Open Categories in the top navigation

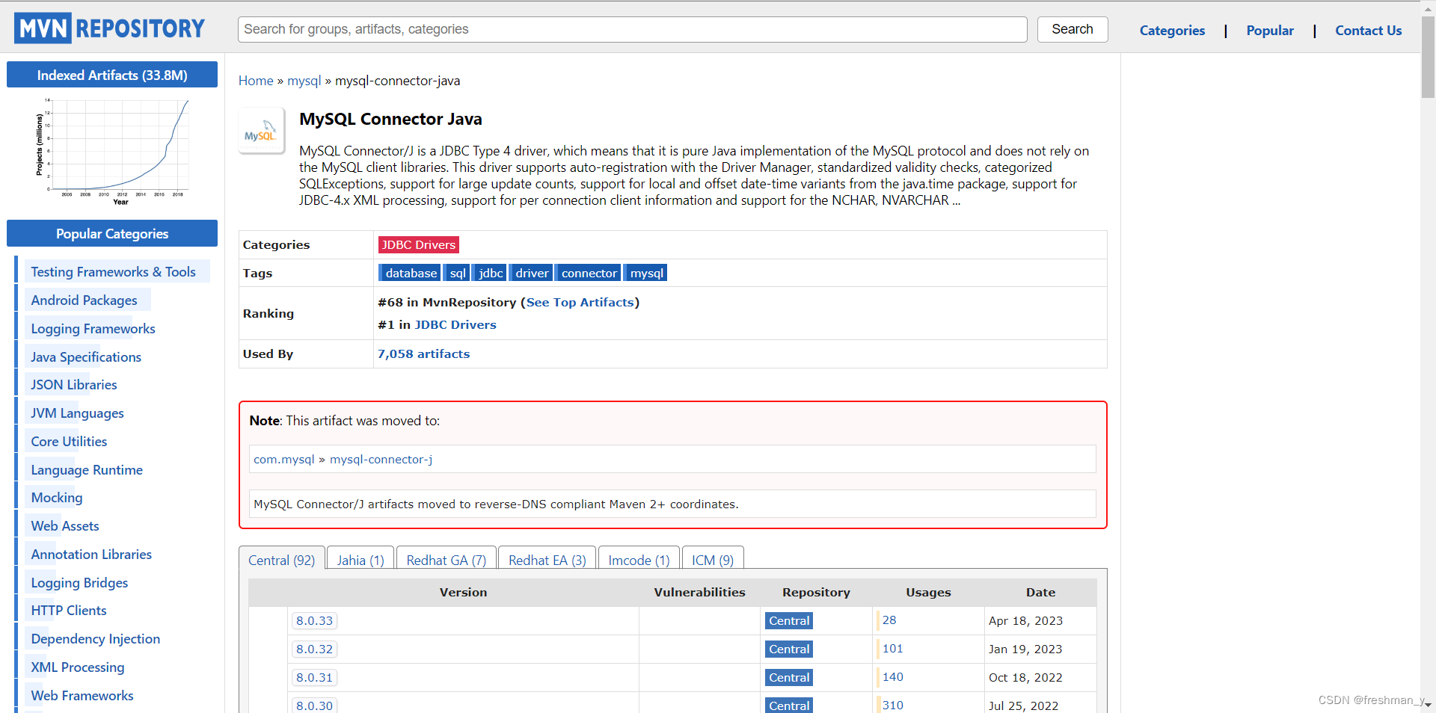1172,31
